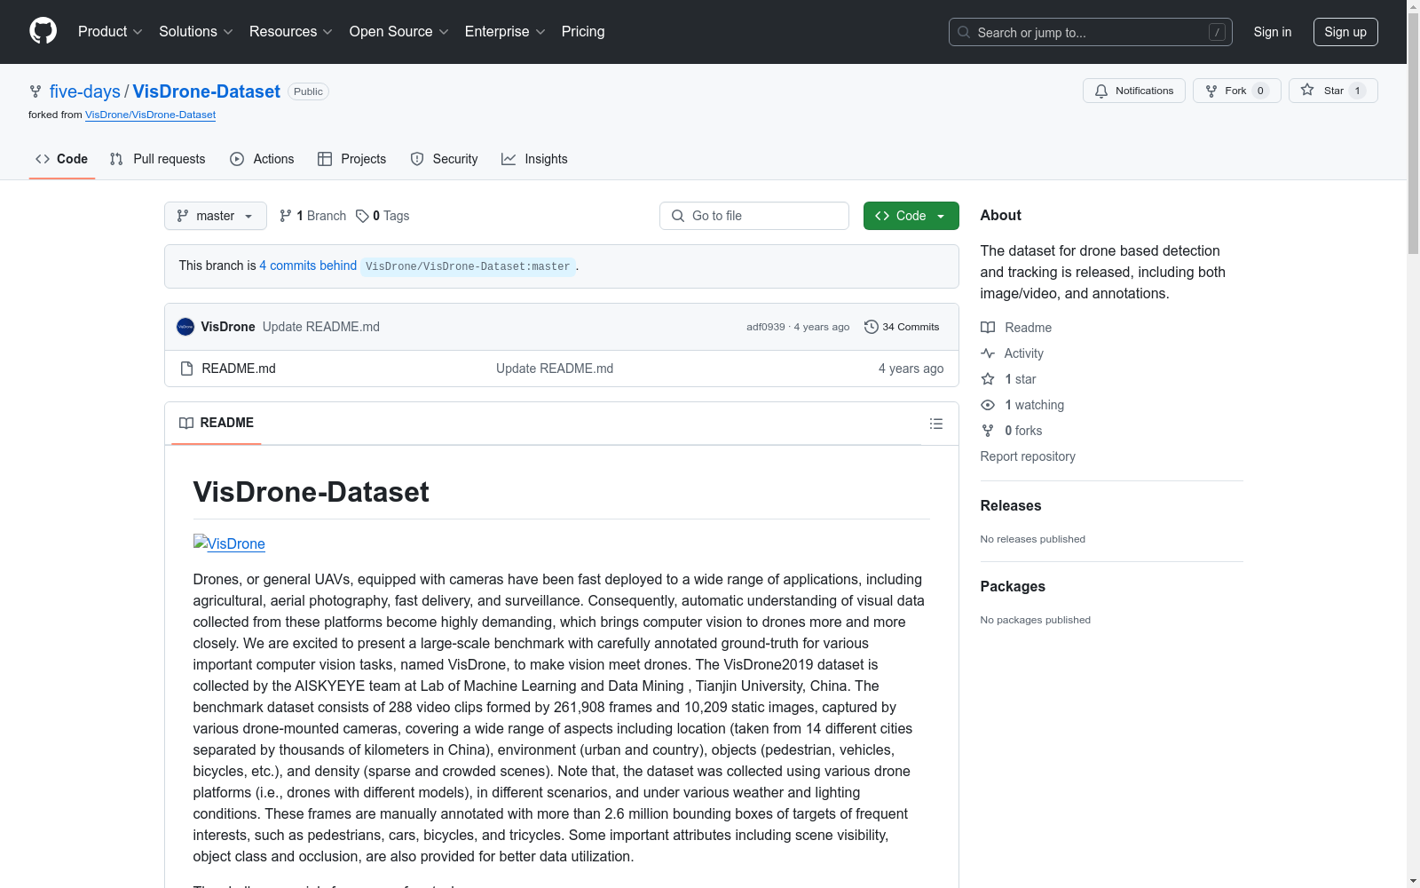
Task: Expand the Product menu
Action: (x=110, y=32)
